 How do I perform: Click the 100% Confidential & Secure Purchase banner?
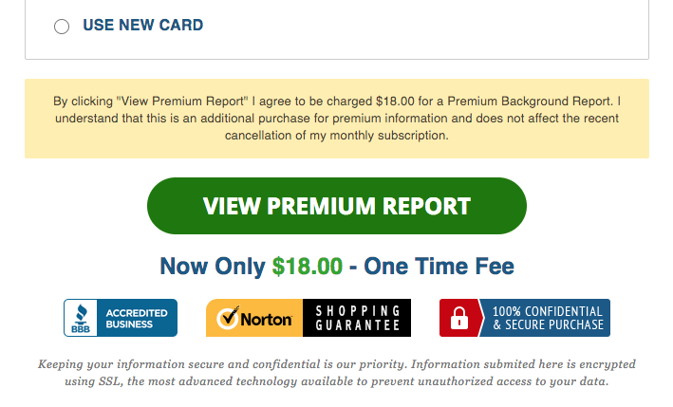pos(525,318)
